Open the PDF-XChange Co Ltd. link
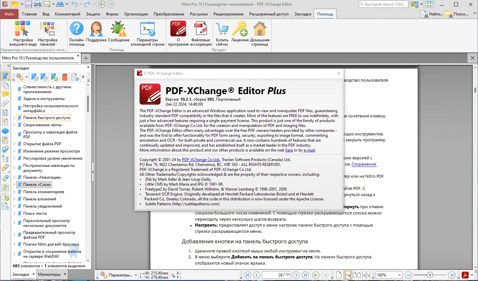Viewport: 478px width, 281px height. [201, 160]
